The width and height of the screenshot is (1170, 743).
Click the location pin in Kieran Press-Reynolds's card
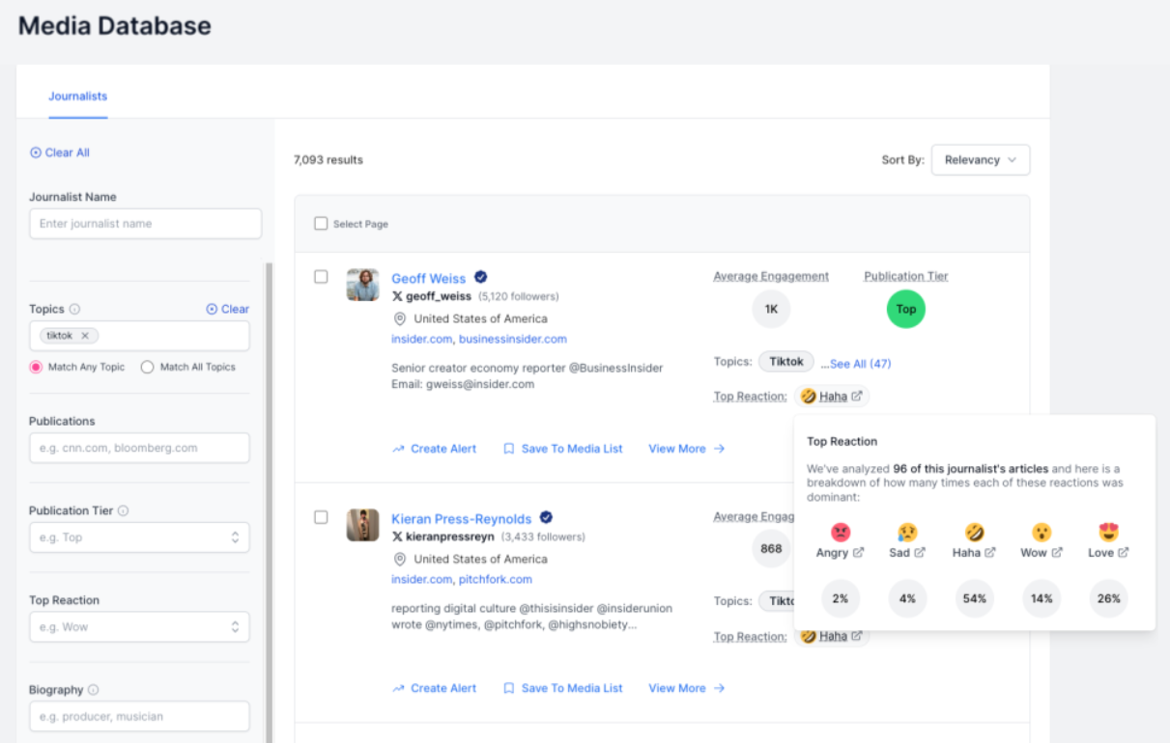[x=399, y=559]
